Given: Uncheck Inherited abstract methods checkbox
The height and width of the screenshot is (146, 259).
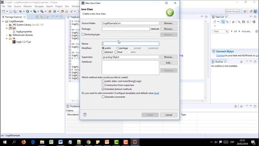Looking at the screenshot, I should (103, 89).
